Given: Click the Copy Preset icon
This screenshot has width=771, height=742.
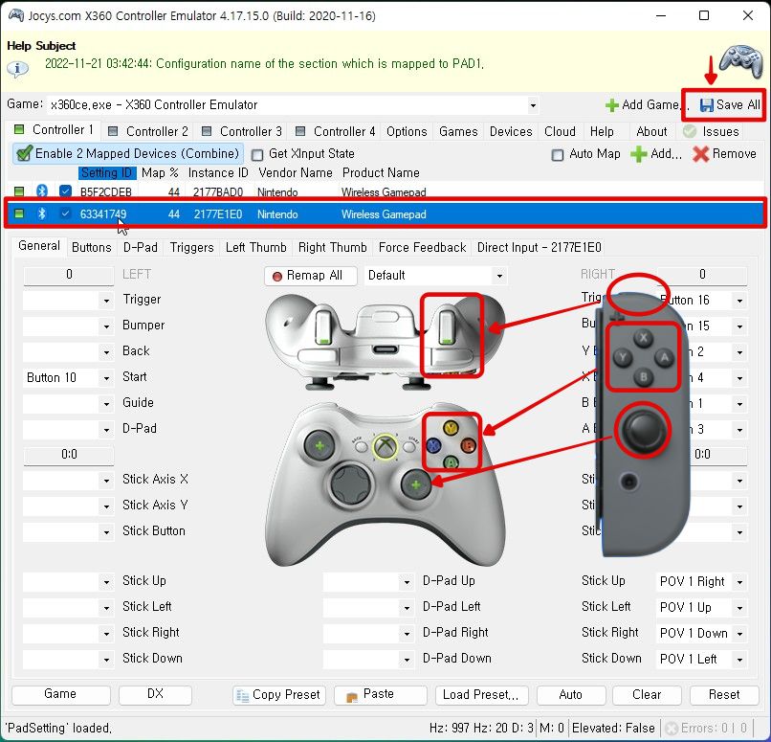Looking at the screenshot, I should pos(242,695).
